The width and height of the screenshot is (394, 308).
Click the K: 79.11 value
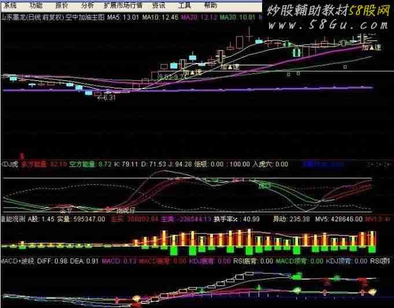(x=126, y=164)
